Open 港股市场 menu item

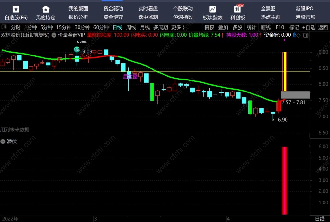pos(305,17)
